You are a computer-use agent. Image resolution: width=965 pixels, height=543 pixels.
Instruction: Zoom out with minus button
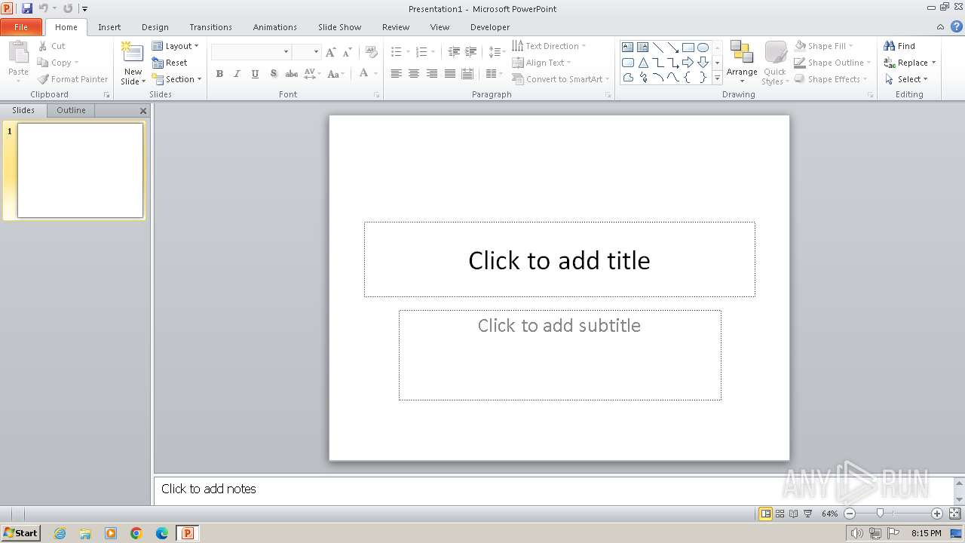[x=850, y=514]
